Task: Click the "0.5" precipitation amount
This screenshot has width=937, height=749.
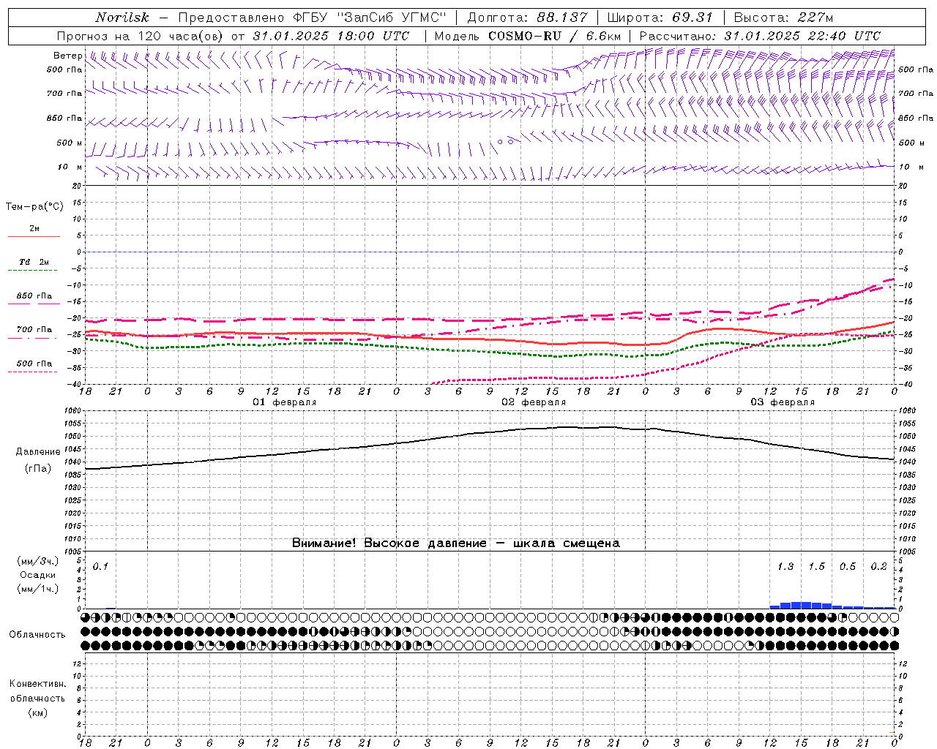Action: tap(848, 567)
